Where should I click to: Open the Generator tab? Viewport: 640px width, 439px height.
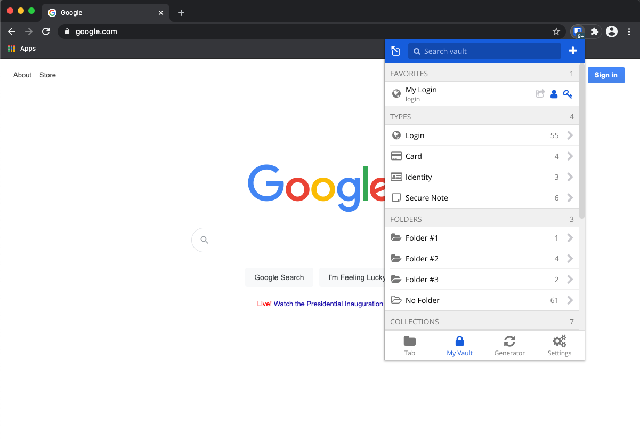tap(509, 346)
